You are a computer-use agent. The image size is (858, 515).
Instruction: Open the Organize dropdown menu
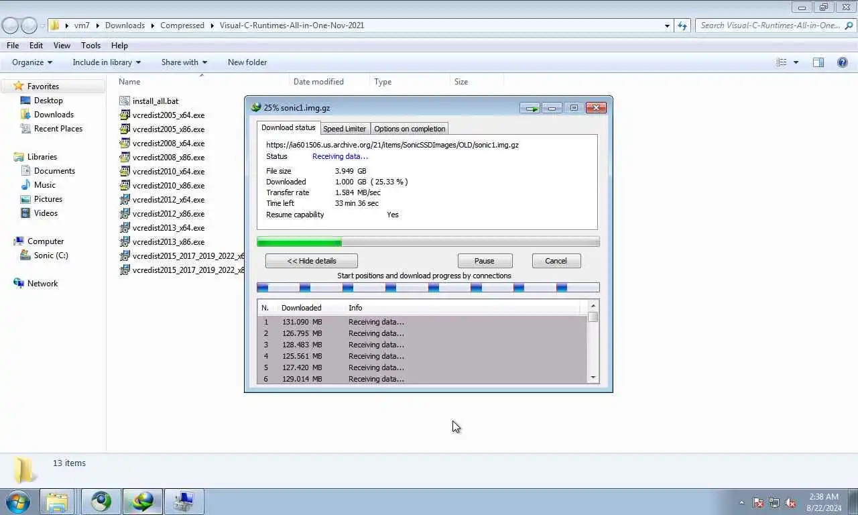(32, 62)
